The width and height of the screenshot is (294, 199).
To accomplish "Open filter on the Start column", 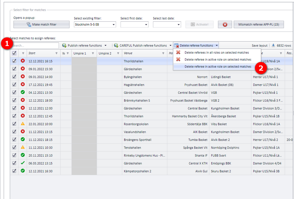I will pyautogui.click(x=57, y=53).
